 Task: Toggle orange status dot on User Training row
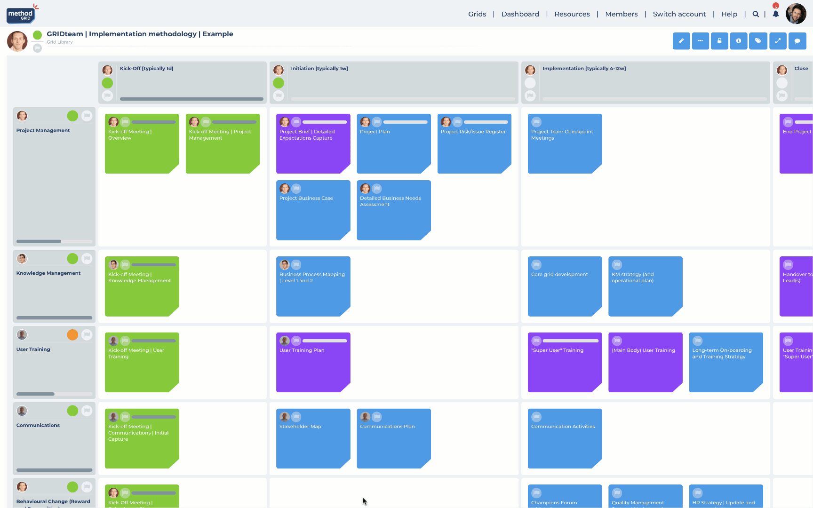pos(72,334)
